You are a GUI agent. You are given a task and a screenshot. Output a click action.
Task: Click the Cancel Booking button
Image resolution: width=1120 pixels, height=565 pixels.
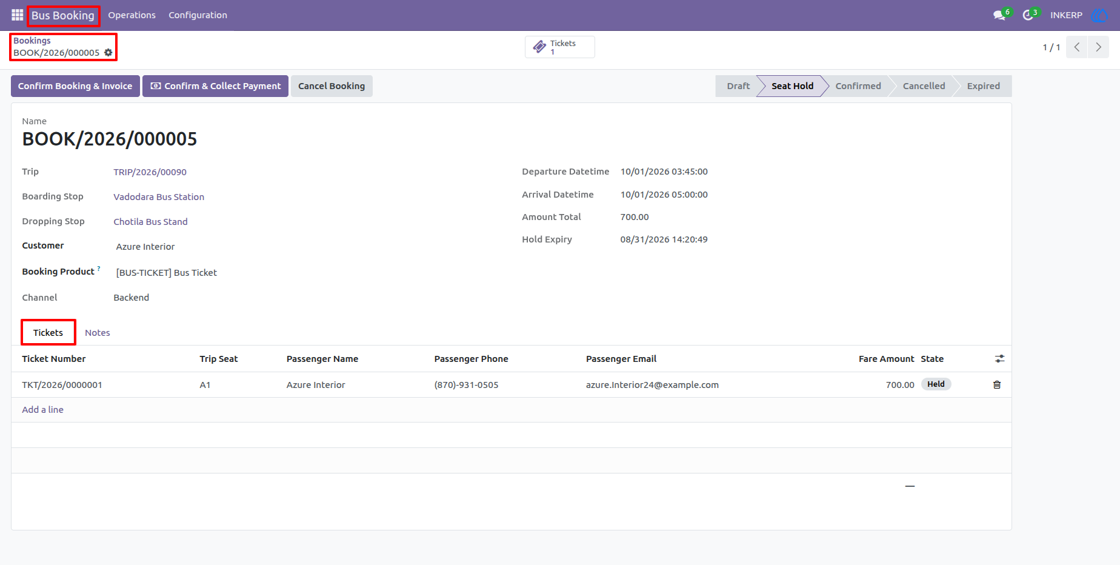[x=332, y=86]
